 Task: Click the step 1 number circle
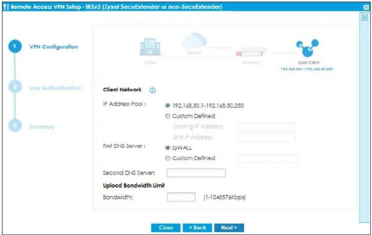point(15,46)
